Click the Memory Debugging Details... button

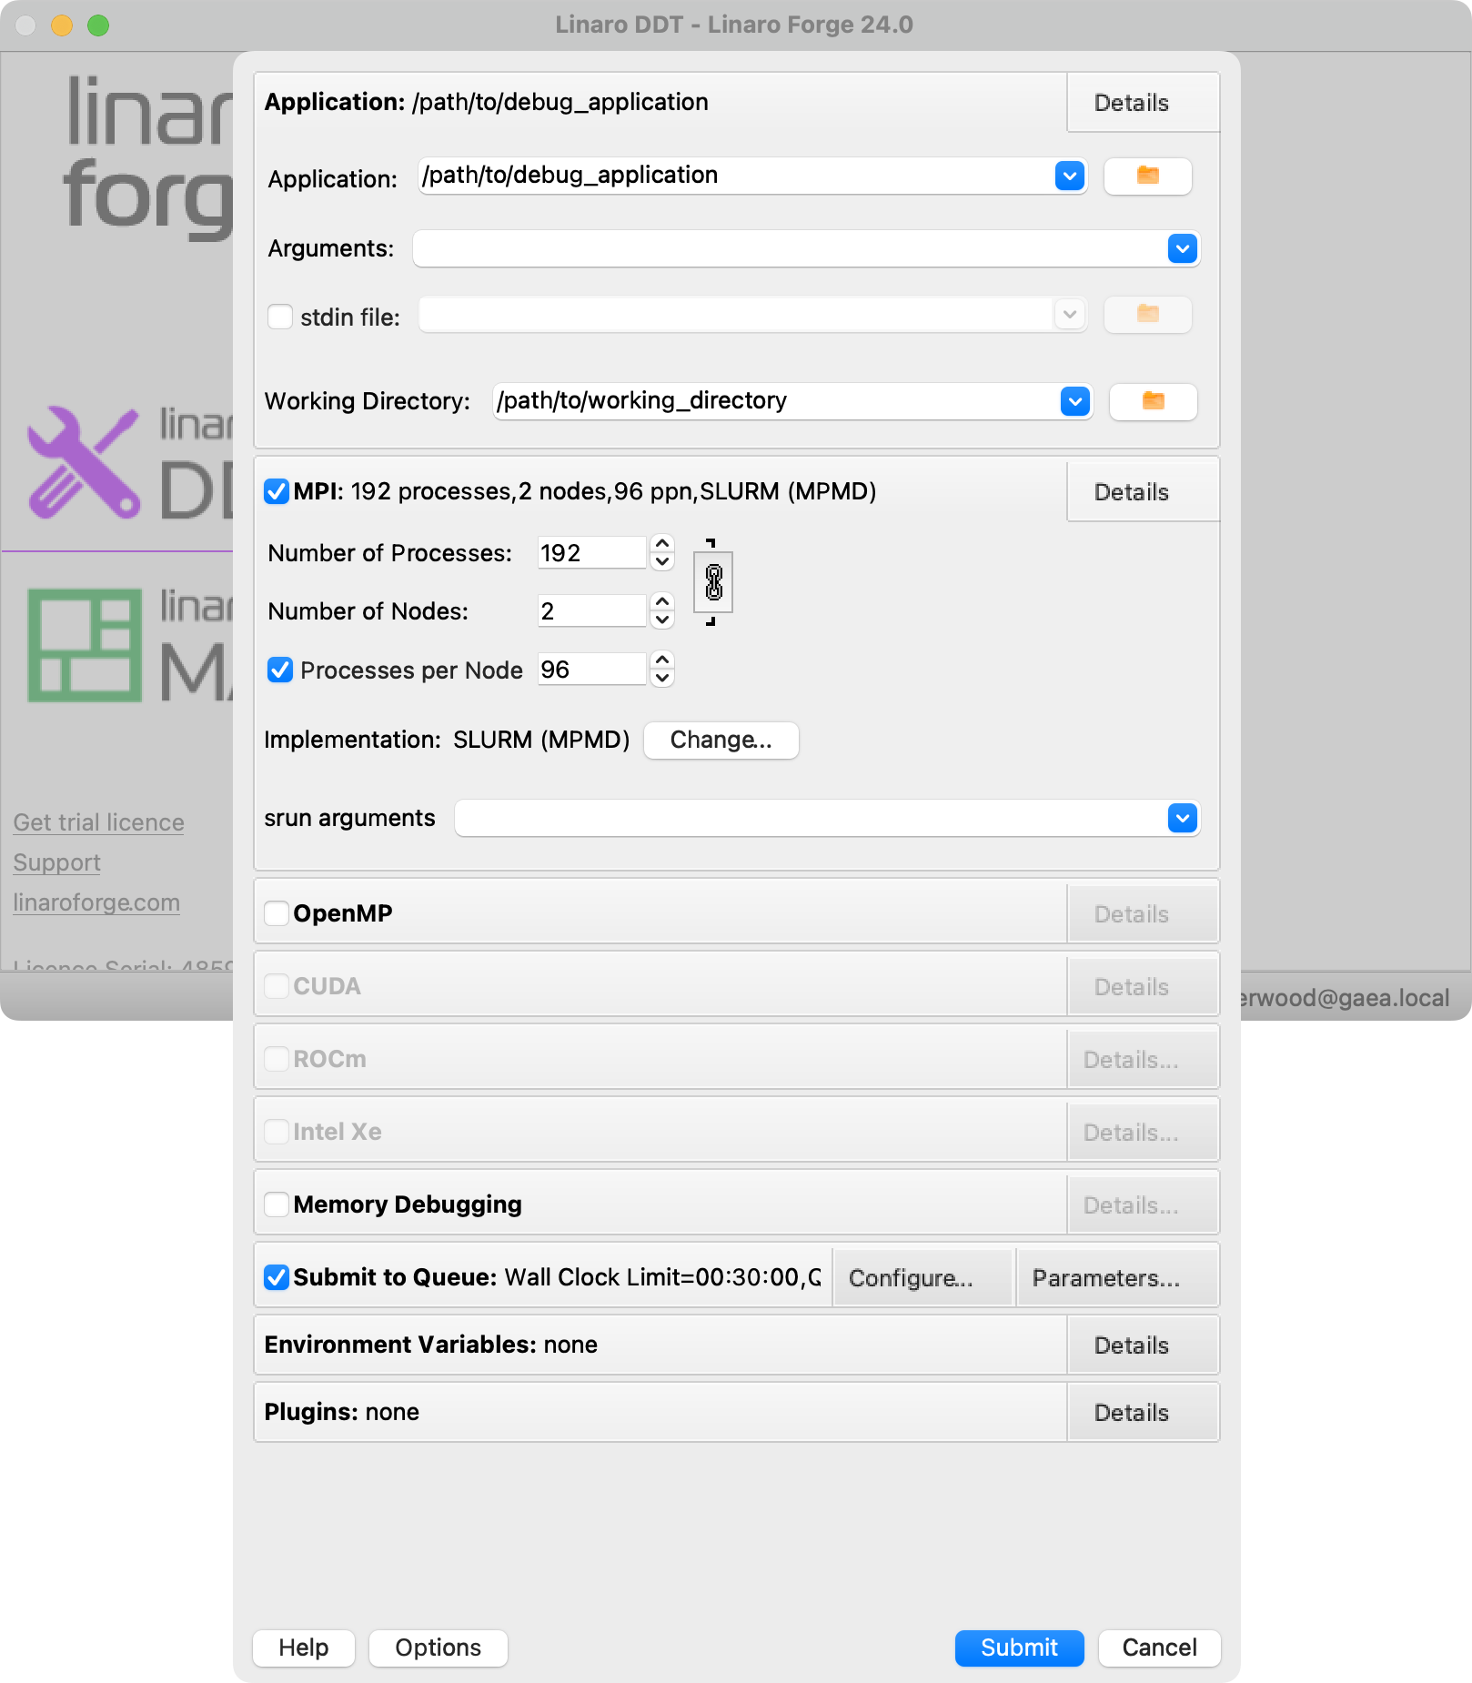(1142, 1204)
